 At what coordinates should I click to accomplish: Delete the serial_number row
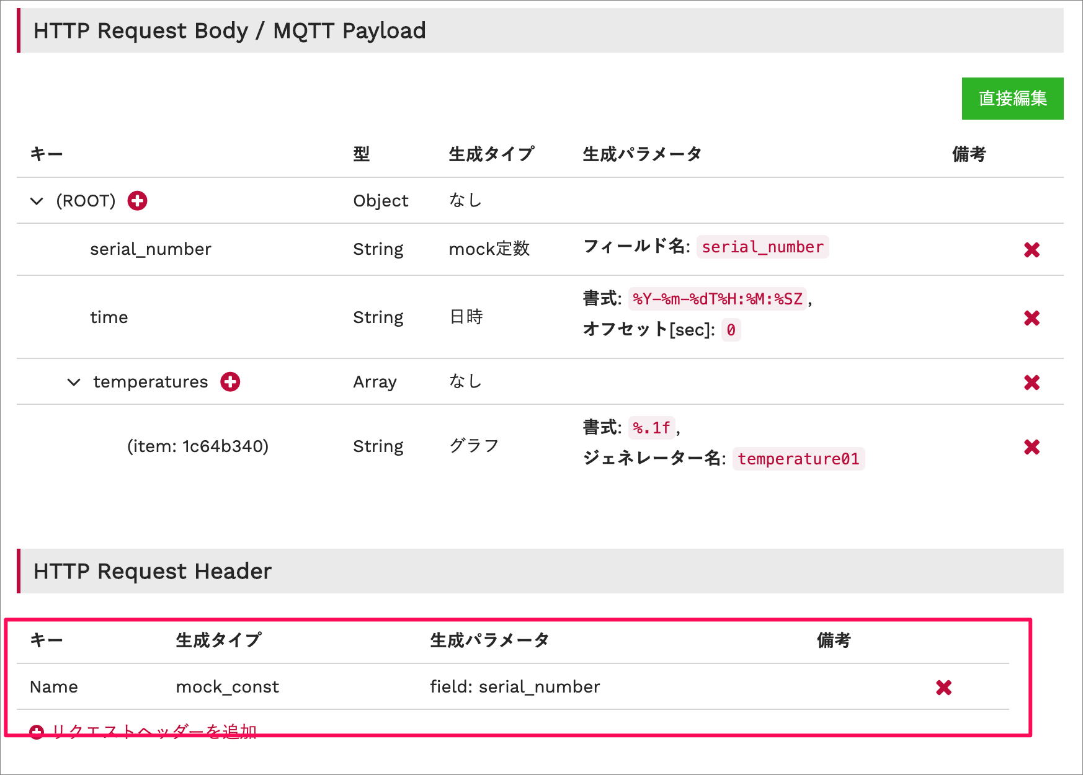click(x=1032, y=250)
